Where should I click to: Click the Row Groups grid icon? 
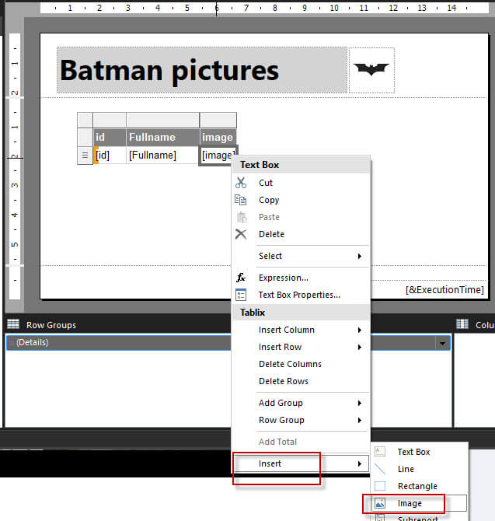13,324
